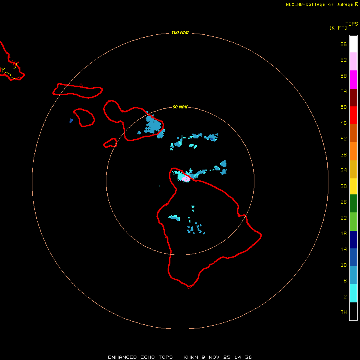The width and height of the screenshot is (360, 360).
Task: Click the pink high-top echo core near radar
Action: pos(185,178)
